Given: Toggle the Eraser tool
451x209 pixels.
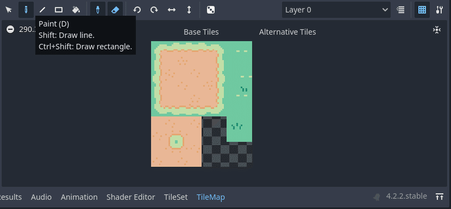Looking at the screenshot, I should (x=115, y=10).
